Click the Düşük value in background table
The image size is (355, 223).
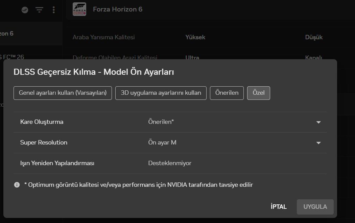[x=314, y=37]
